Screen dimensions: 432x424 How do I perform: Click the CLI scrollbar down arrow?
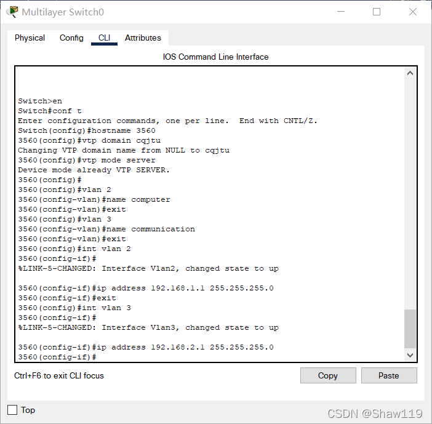pyautogui.click(x=410, y=355)
